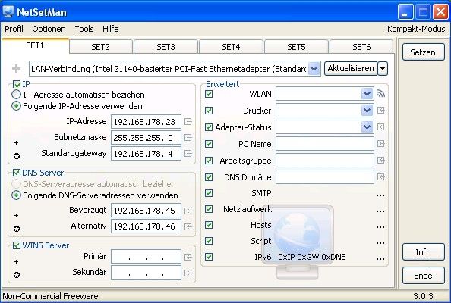Screen dimensions: 451x303
Task: Click the Ende button
Action: [423, 276]
